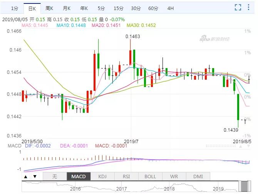Switch to 周K weekly chart
Viewport: 258px width, 194px height.
(49, 8)
